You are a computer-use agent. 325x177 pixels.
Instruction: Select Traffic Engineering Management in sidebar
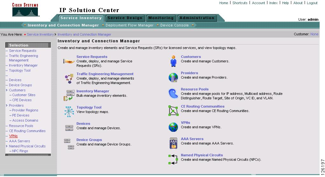(24, 58)
